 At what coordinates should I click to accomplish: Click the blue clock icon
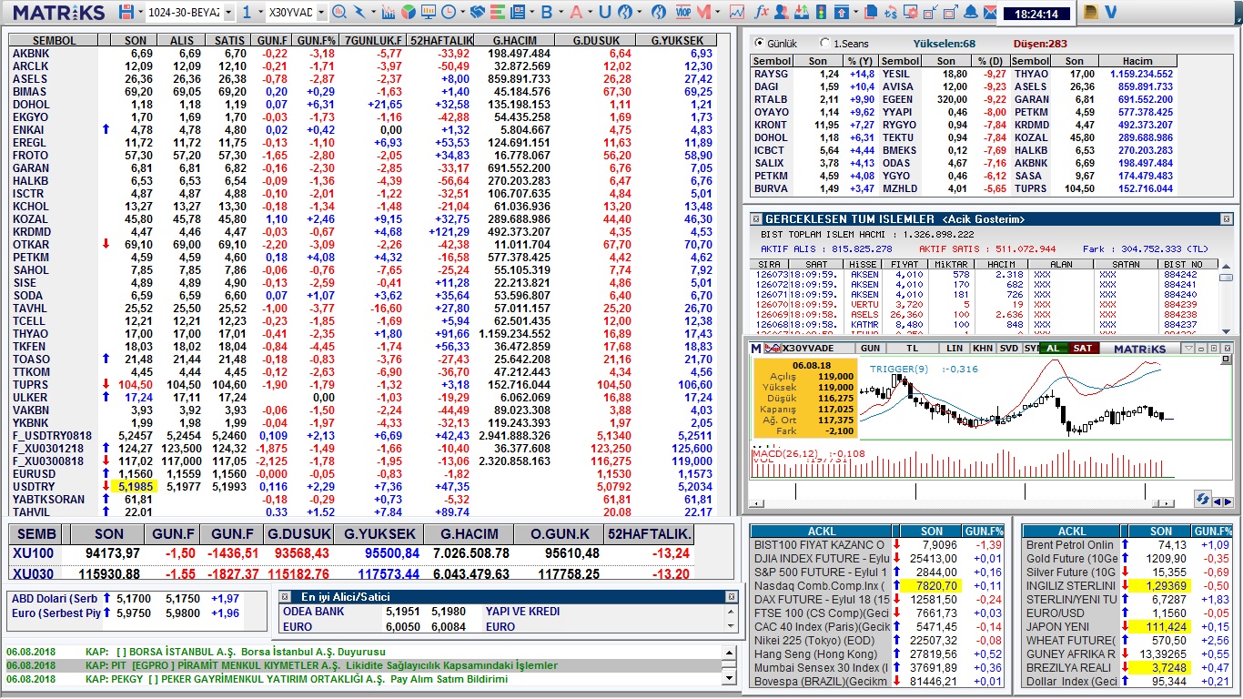click(x=449, y=12)
